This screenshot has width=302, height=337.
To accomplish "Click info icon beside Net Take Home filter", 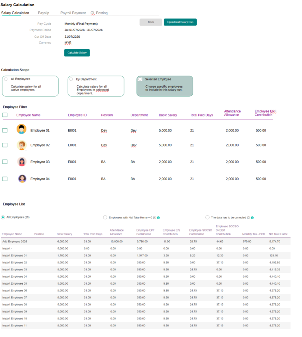I will coord(159,218).
